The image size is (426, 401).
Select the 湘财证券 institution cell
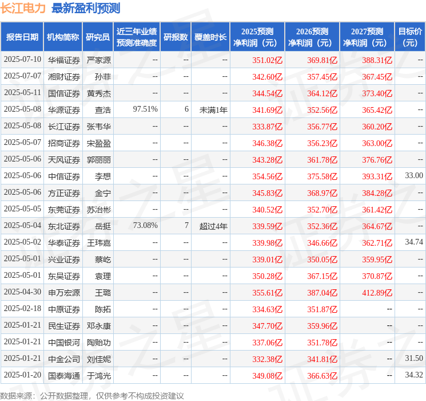tap(64, 77)
